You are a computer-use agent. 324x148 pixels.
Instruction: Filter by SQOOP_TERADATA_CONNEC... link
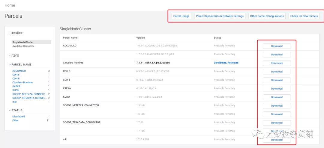pyautogui.click(x=29, y=98)
